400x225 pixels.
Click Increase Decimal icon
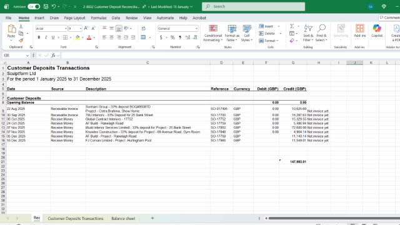click(x=187, y=37)
